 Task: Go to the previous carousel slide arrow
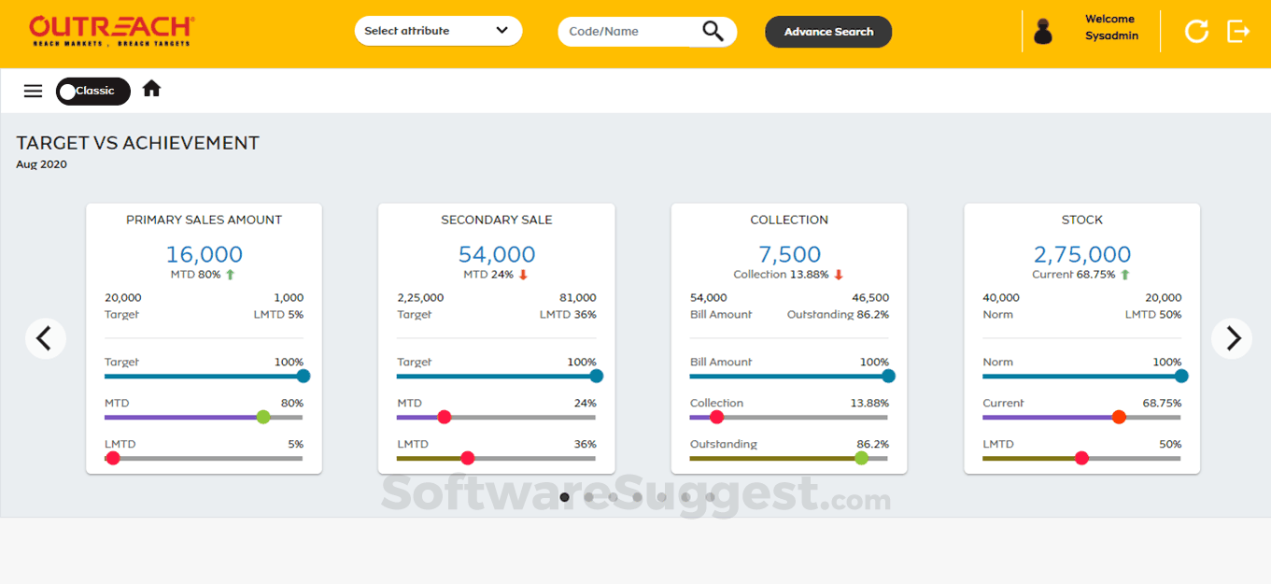tap(45, 338)
